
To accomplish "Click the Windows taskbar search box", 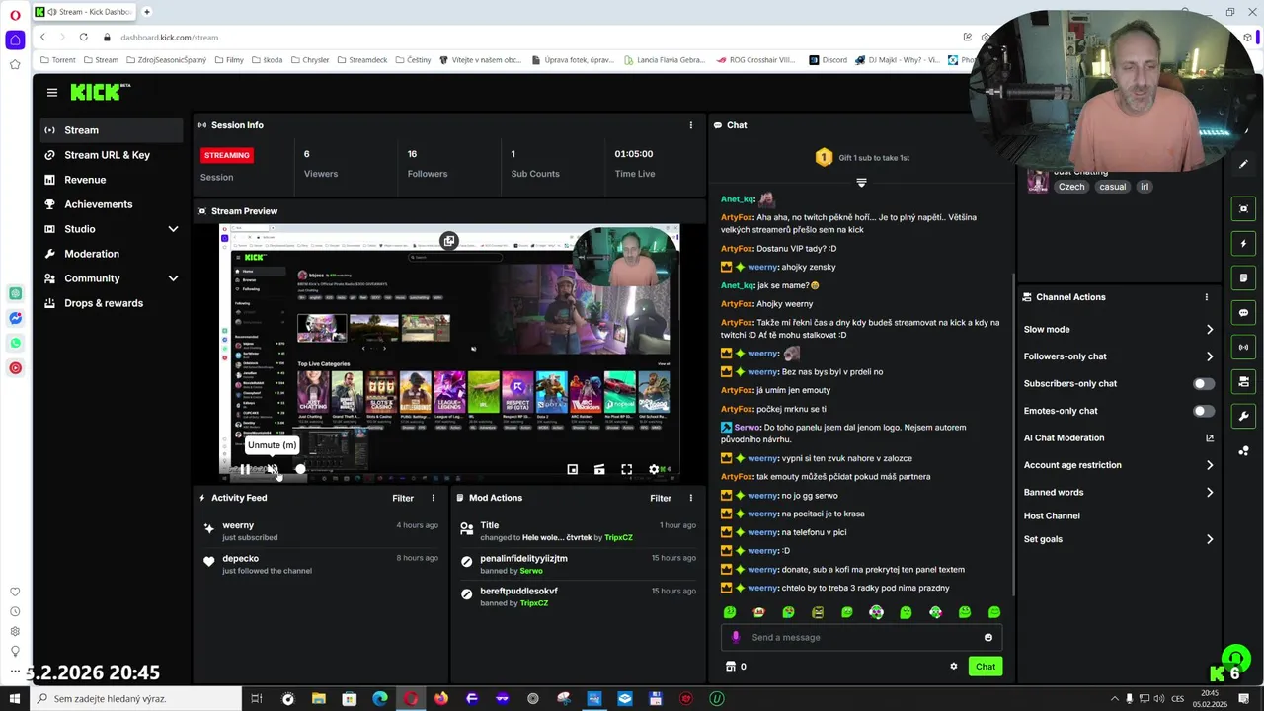I will (x=136, y=699).
